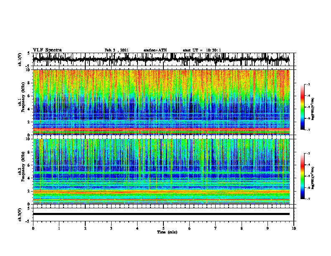Click the ch.2 PSD color scale bar
331x256 pixels.
coord(303,176)
